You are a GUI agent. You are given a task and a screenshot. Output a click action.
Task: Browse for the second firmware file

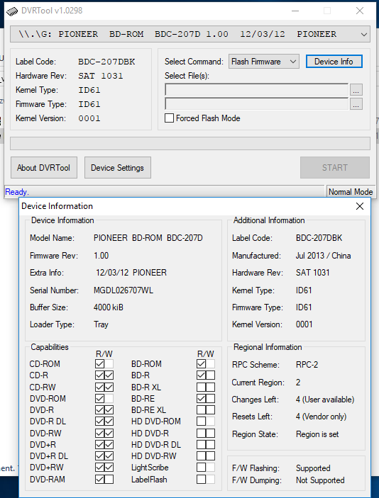(356, 104)
